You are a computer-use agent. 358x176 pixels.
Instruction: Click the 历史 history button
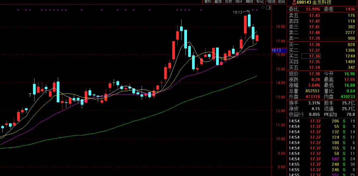pos(228,2)
